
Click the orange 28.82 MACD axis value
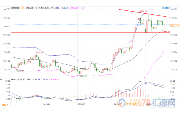click(173, 83)
